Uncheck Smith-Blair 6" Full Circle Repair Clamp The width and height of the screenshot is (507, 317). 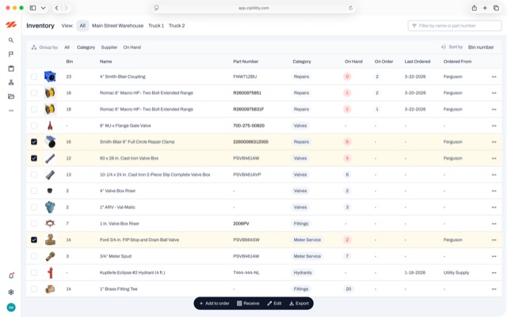point(34,142)
